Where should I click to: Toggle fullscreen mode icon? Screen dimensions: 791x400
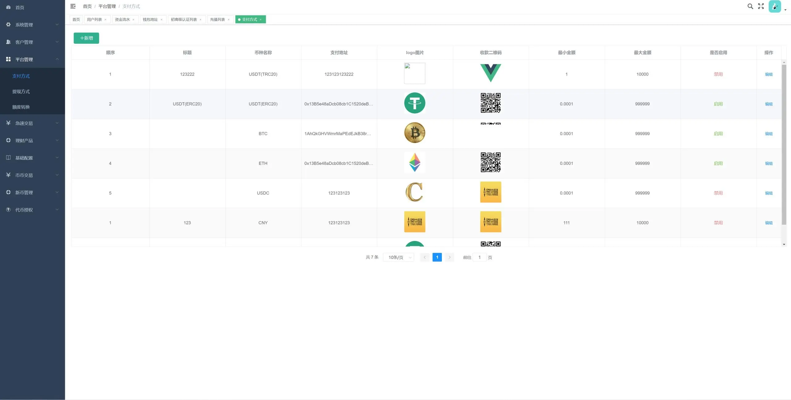[x=761, y=6]
